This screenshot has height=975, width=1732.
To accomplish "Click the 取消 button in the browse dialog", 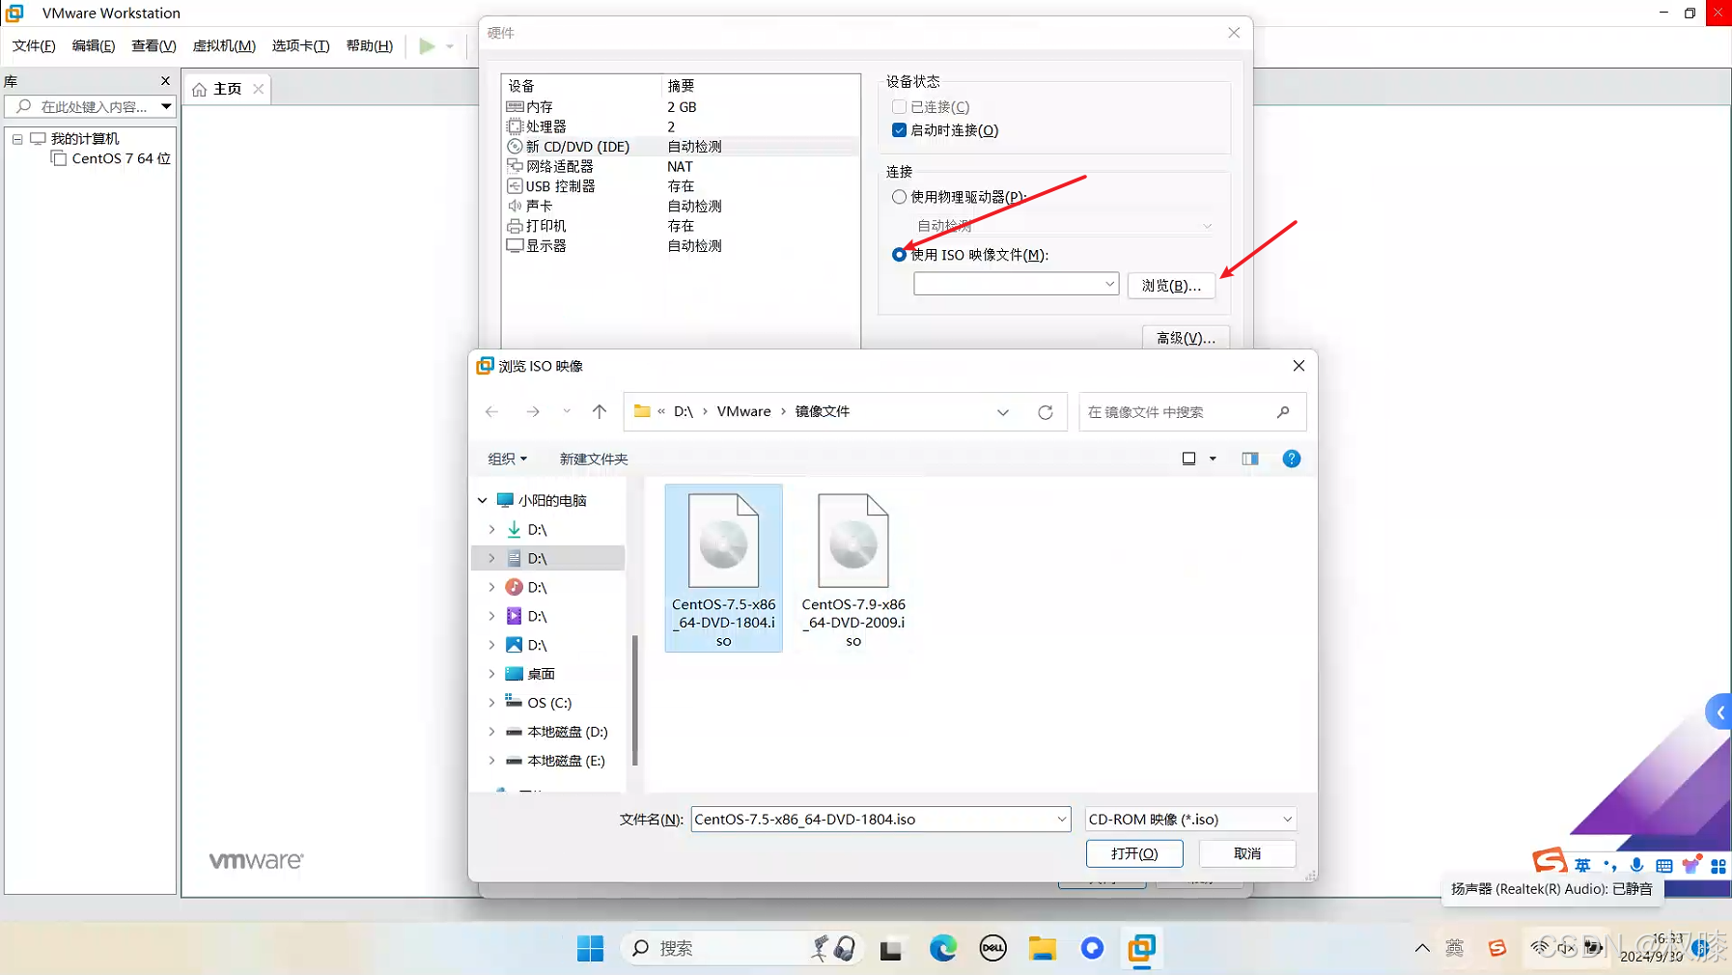I will (x=1247, y=853).
